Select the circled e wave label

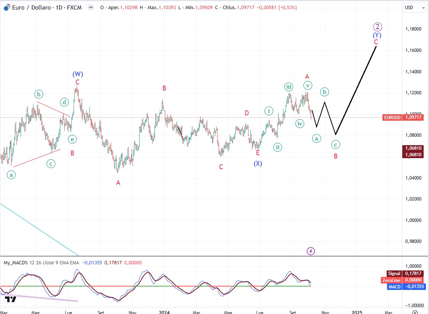coord(72,139)
